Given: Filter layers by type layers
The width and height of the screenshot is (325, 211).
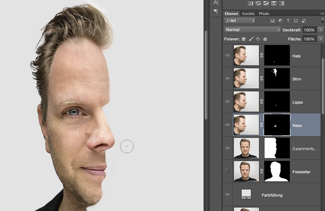Looking at the screenshot, I should point(288,20).
